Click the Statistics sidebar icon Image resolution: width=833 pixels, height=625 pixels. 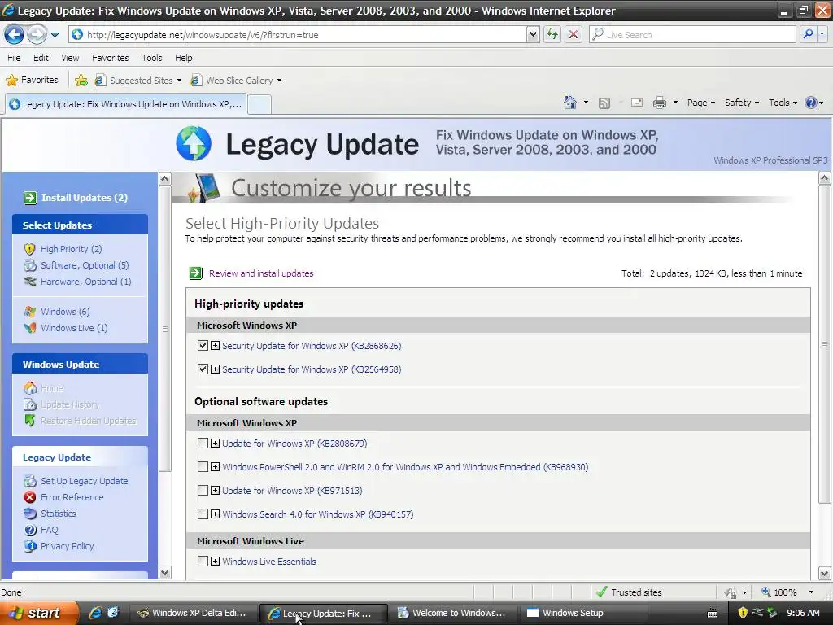pos(30,514)
